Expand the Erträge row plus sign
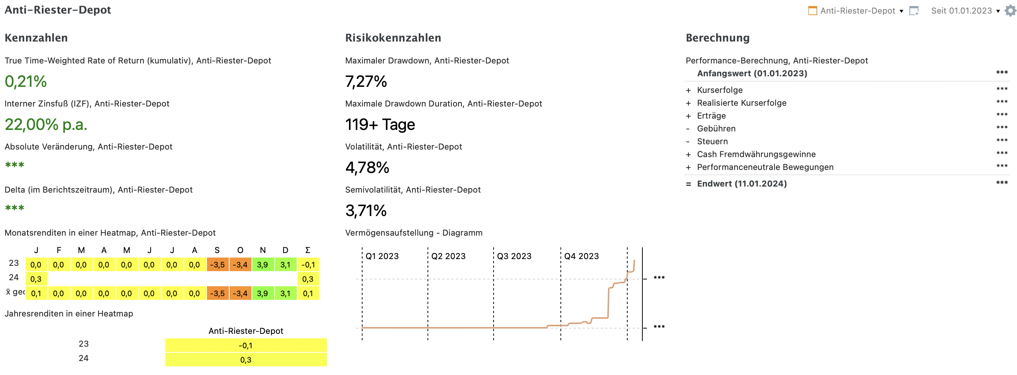This screenshot has height=375, width=1017. click(688, 116)
